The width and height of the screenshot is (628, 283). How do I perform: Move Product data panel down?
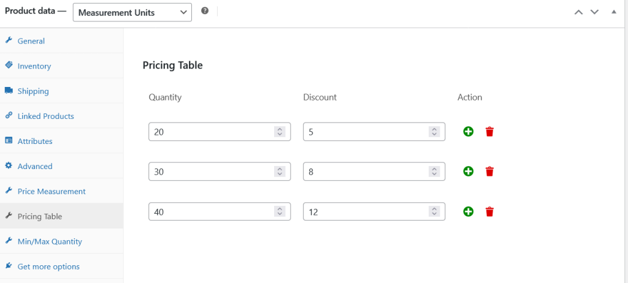pyautogui.click(x=594, y=12)
